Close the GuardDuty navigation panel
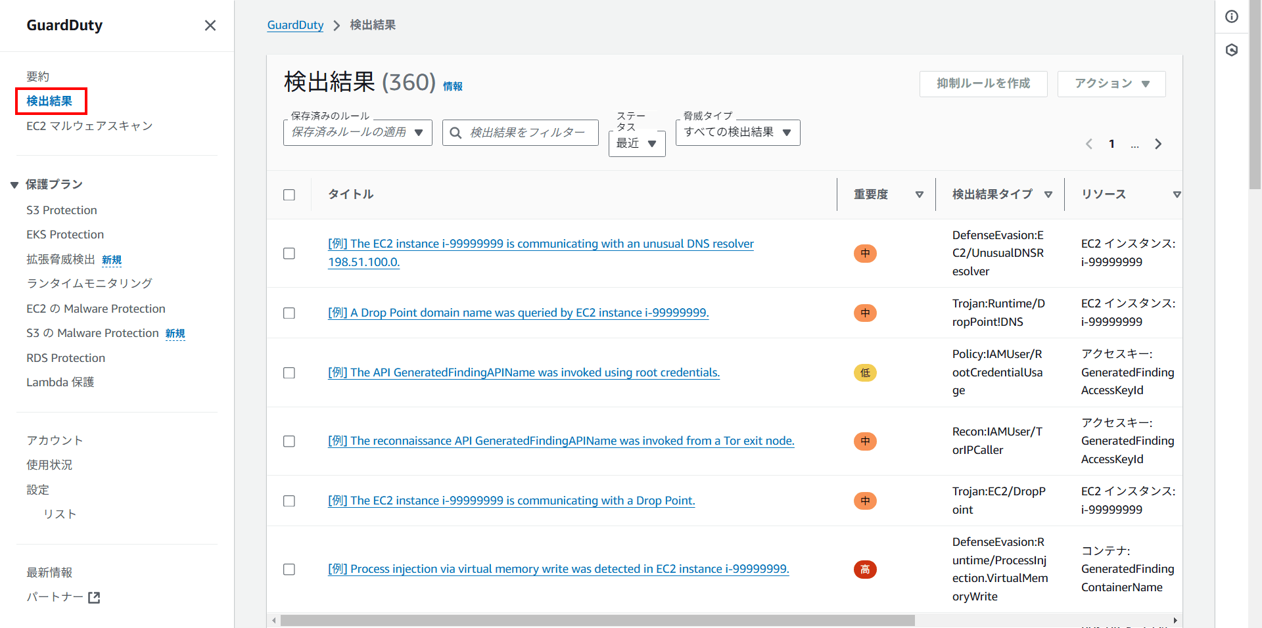Image resolution: width=1262 pixels, height=628 pixels. coord(210,26)
